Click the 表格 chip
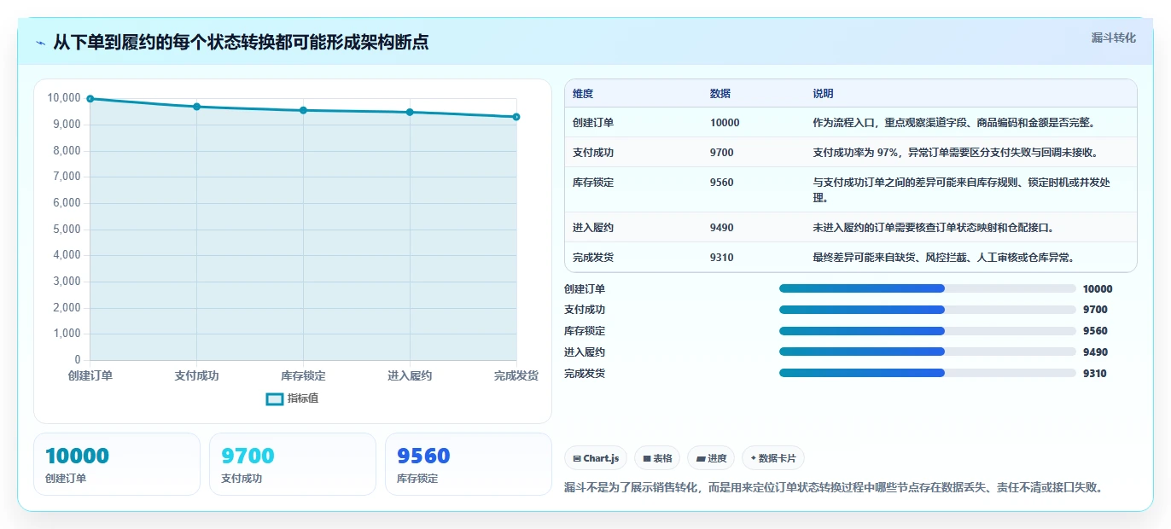The height and width of the screenshot is (529, 1171). [657, 458]
